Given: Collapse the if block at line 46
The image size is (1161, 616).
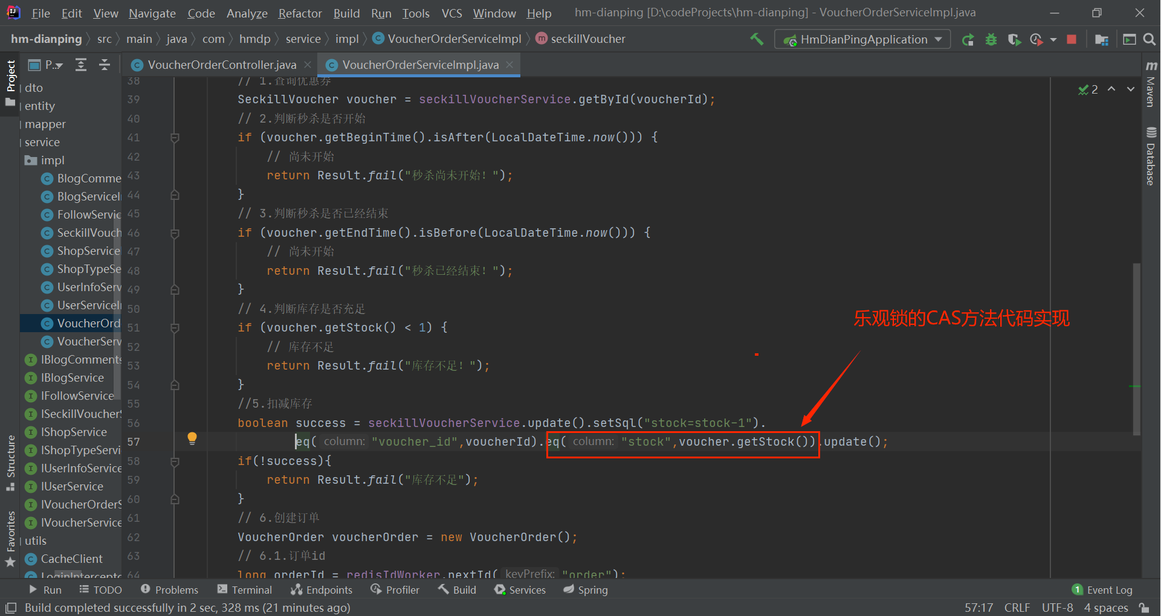Looking at the screenshot, I should click(x=175, y=233).
